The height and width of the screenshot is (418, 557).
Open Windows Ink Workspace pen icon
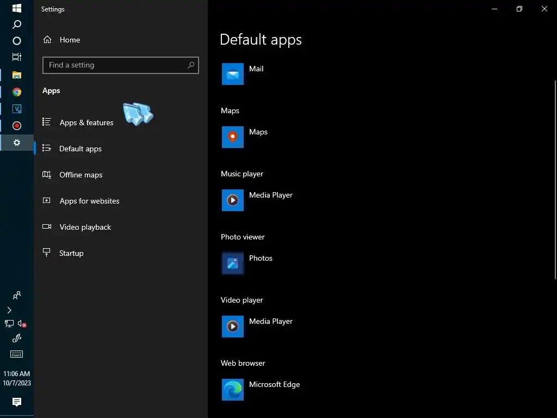(17, 339)
